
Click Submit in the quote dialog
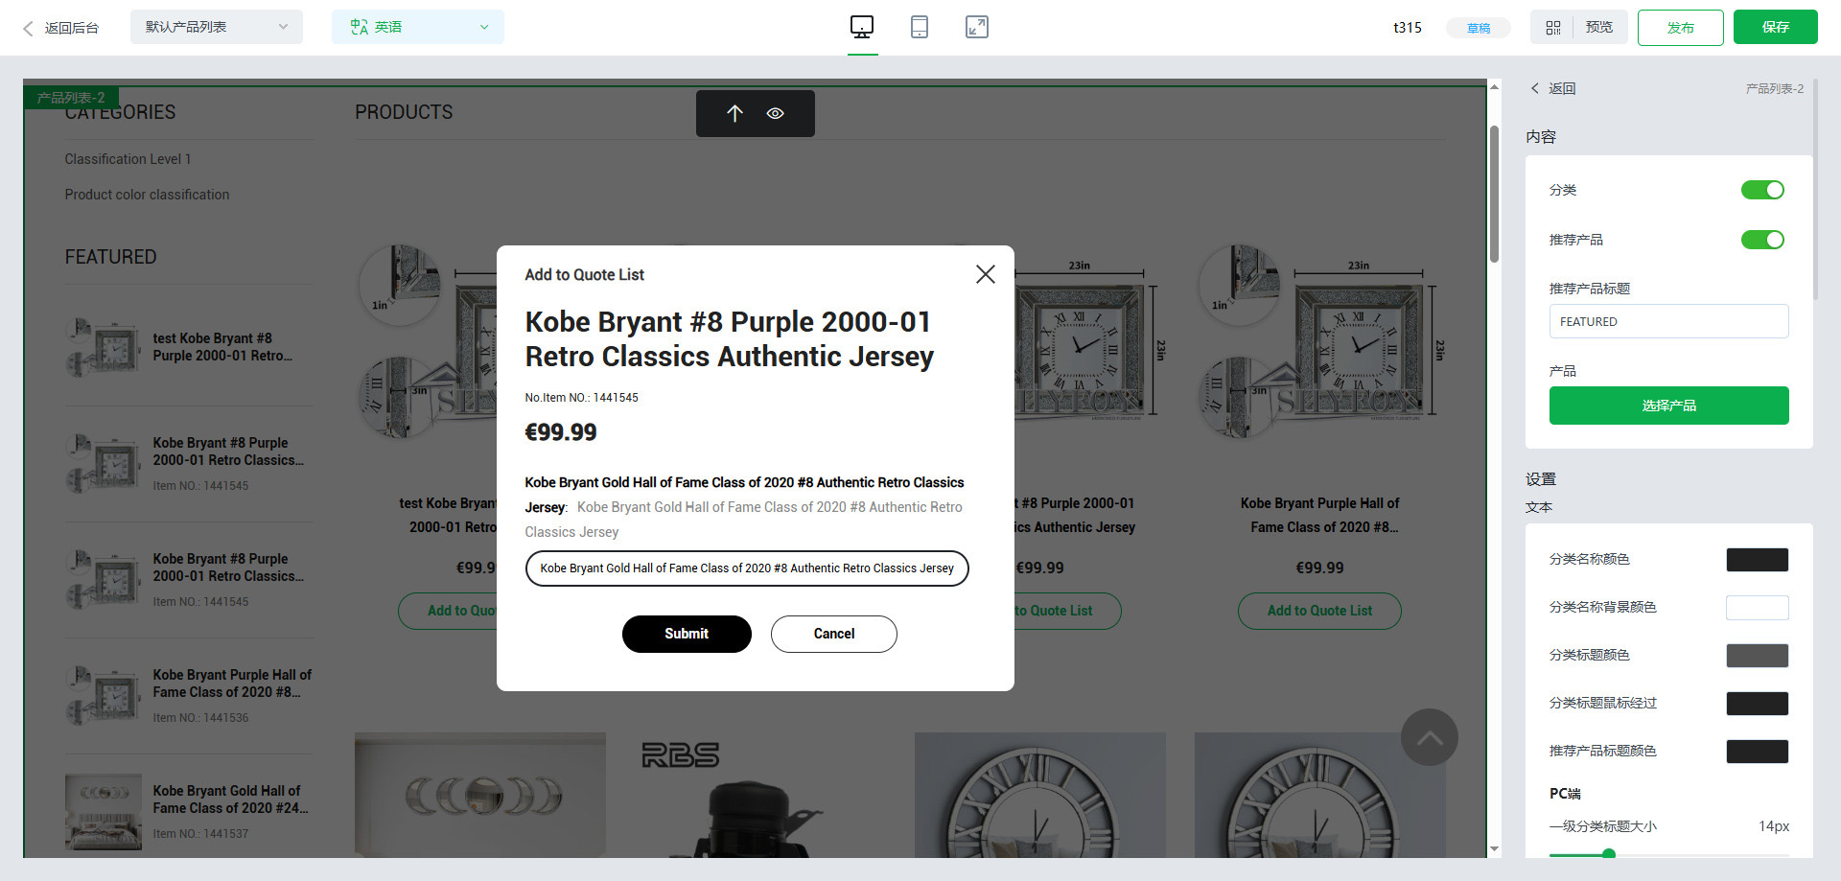(x=687, y=634)
